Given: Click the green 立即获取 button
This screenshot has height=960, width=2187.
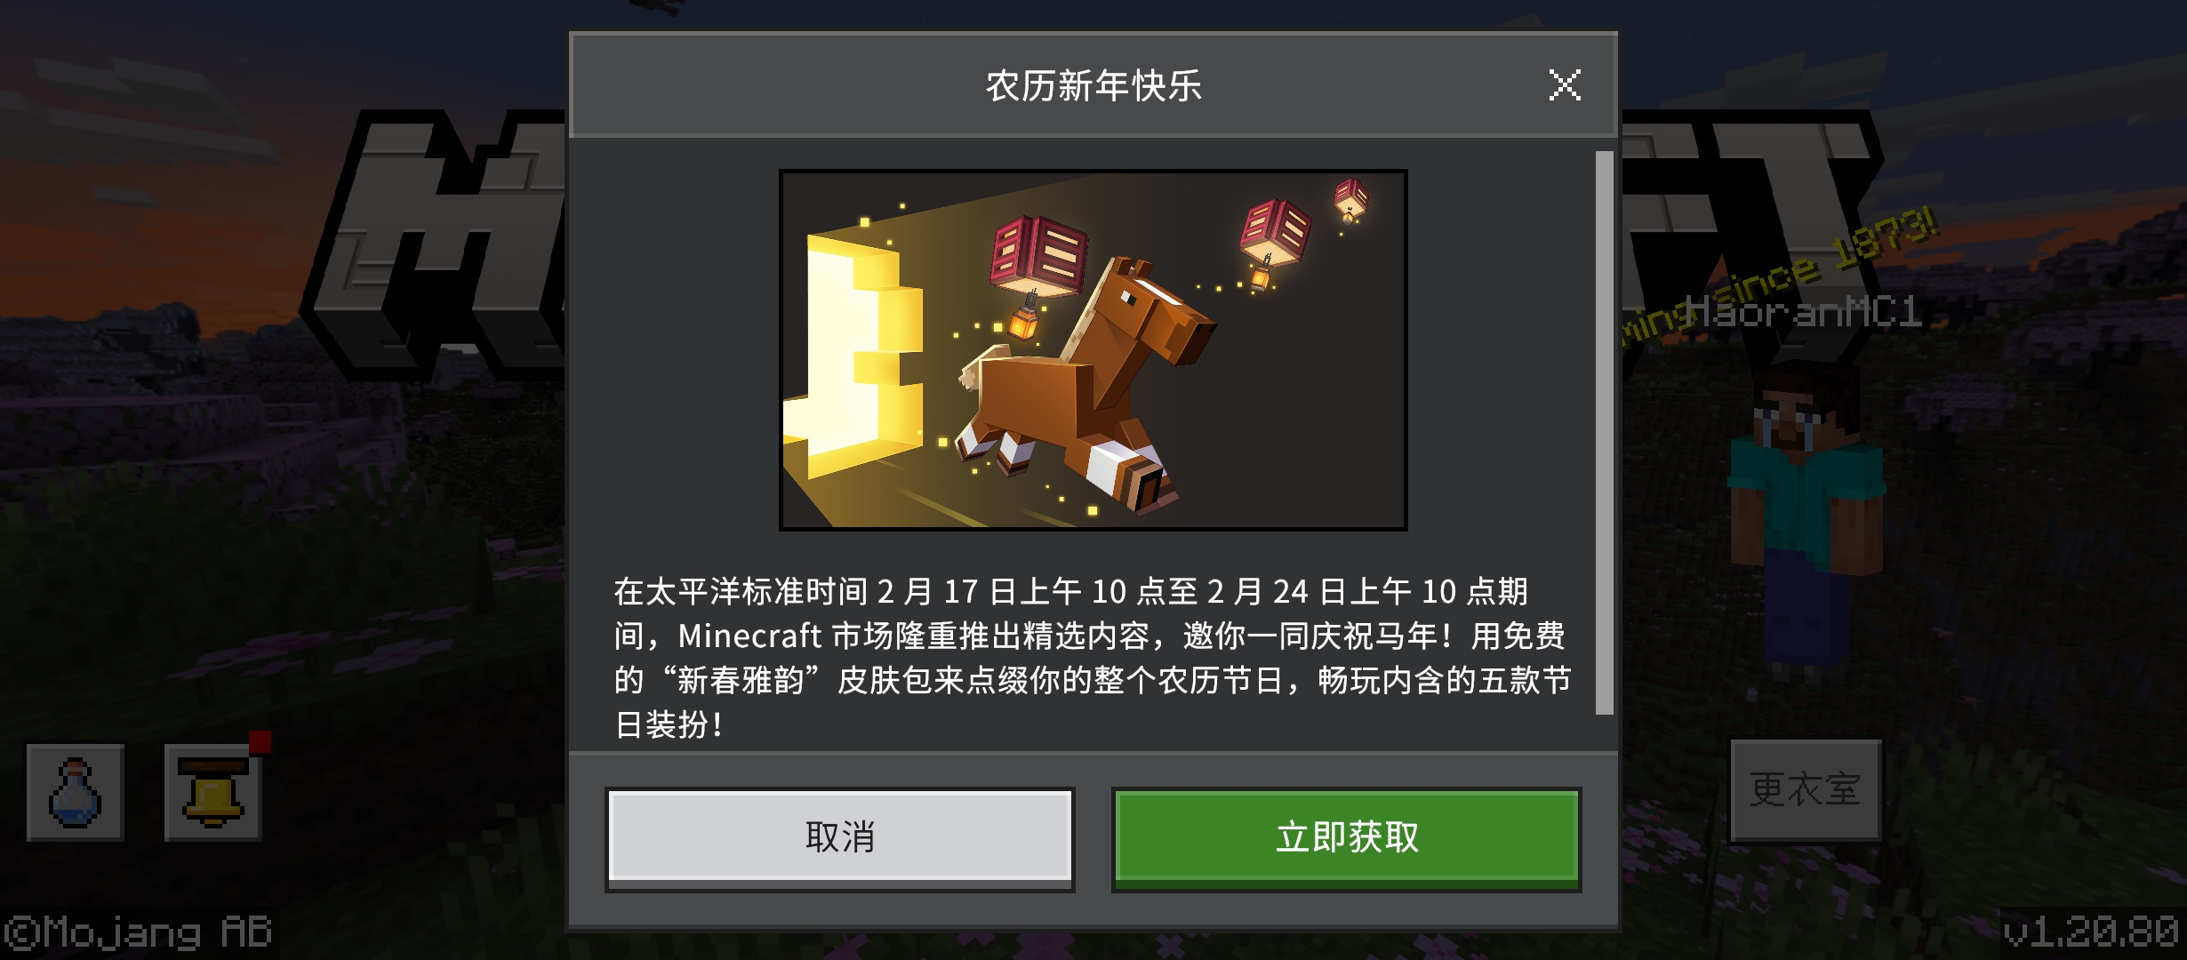Looking at the screenshot, I should pyautogui.click(x=1347, y=838).
